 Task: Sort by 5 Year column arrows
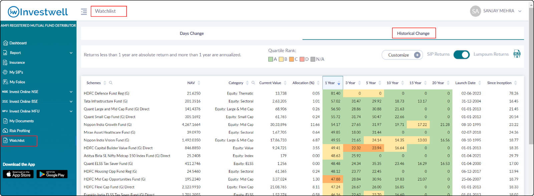pos(380,83)
